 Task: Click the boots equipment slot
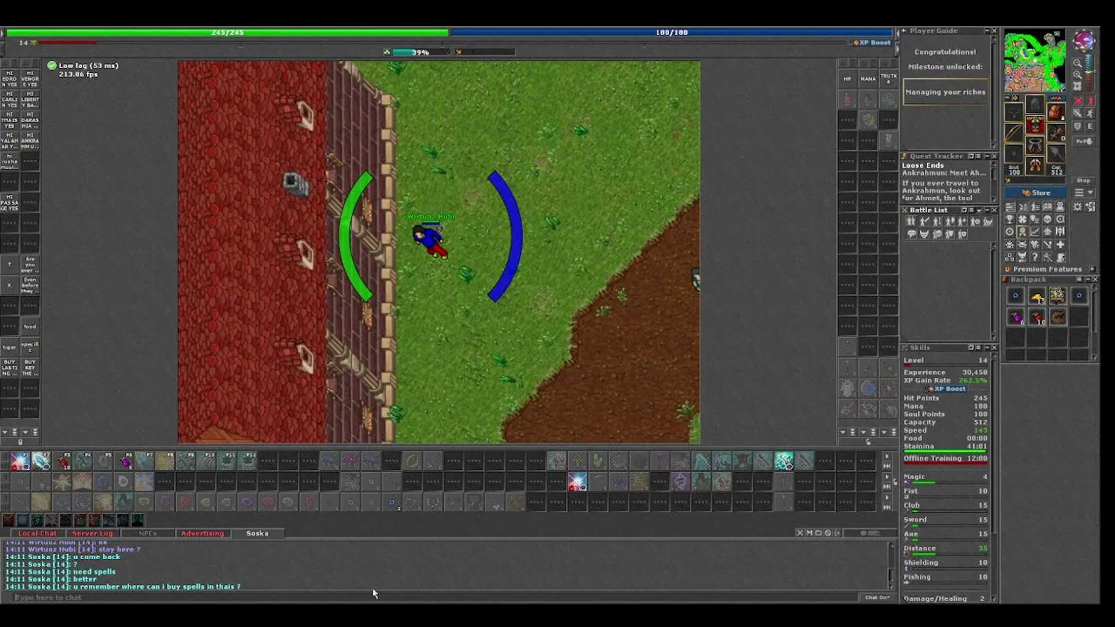point(1035,165)
